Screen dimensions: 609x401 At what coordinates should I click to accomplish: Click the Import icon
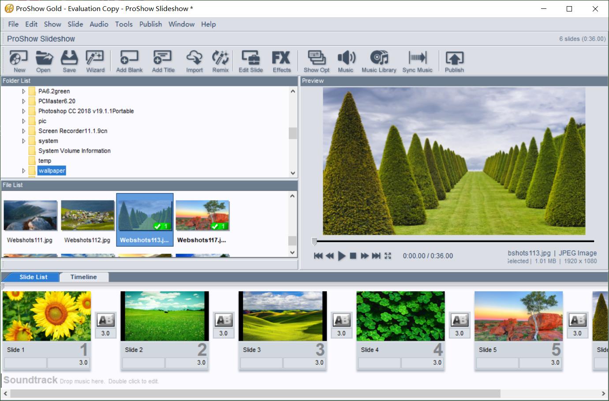coord(194,61)
